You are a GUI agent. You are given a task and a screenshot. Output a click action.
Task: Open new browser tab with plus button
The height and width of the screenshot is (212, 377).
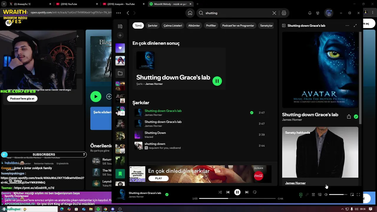[197, 4]
